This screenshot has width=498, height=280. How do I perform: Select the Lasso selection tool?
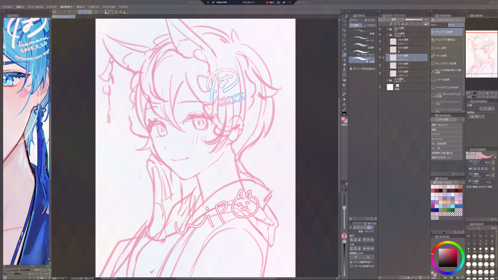point(344,40)
